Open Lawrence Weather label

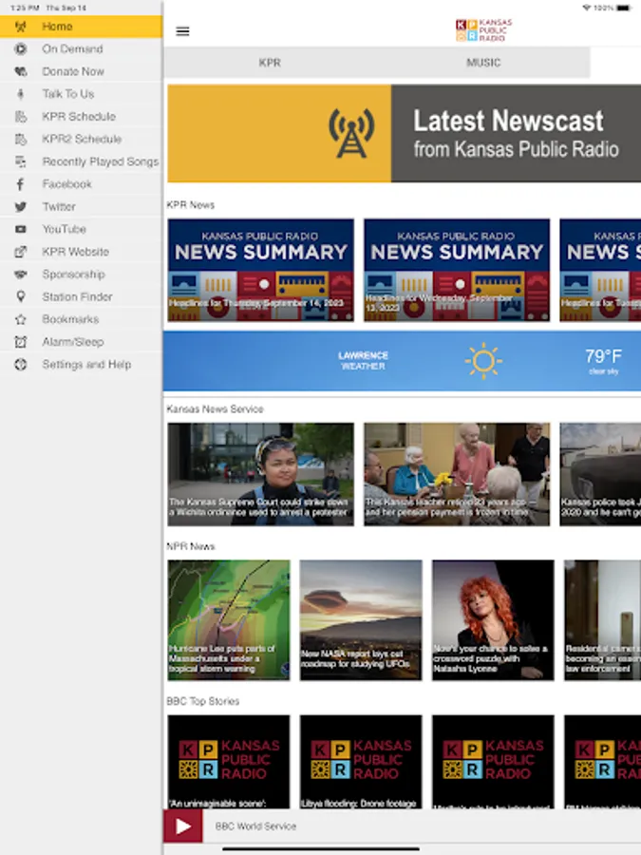363,360
